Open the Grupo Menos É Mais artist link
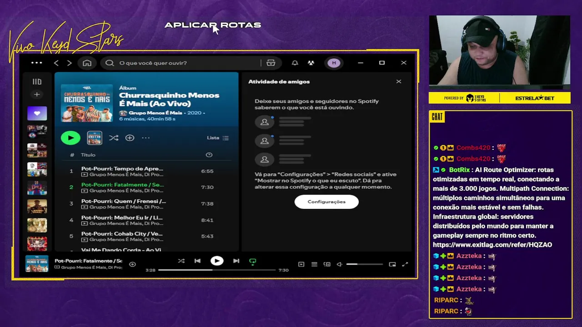The image size is (582, 327). pyautogui.click(x=155, y=113)
